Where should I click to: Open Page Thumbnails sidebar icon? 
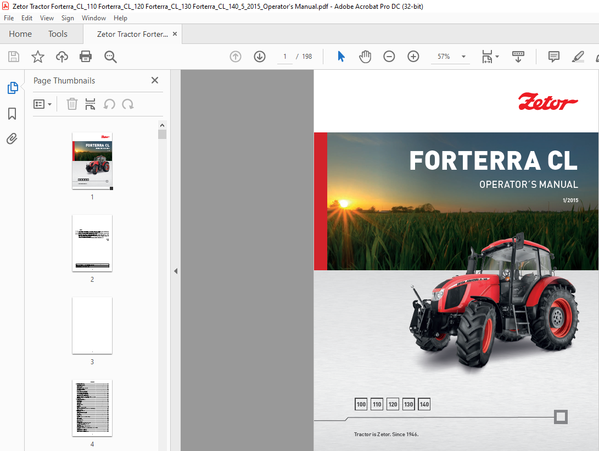click(x=13, y=88)
